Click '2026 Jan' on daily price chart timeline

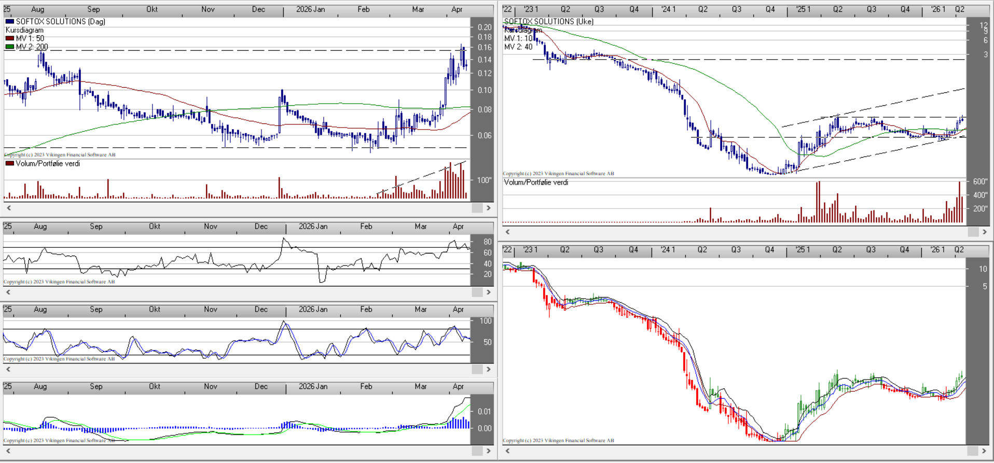(x=310, y=9)
